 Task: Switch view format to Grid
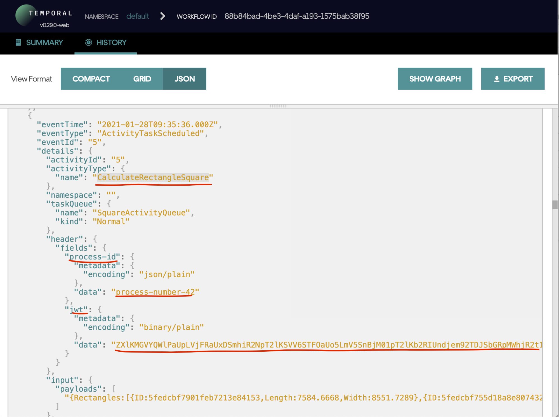tap(142, 79)
